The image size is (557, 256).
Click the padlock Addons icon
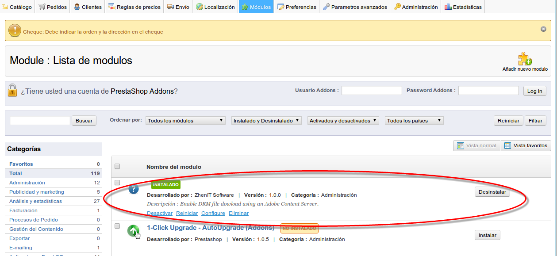(x=13, y=91)
